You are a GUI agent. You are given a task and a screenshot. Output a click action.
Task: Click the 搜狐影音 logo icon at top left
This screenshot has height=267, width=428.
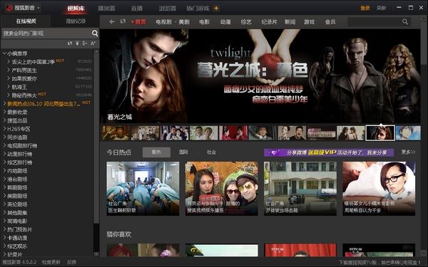pyautogui.click(x=9, y=8)
